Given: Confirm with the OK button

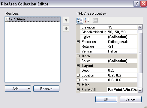Looking at the screenshot, I should pyautogui.click(x=106, y=99).
